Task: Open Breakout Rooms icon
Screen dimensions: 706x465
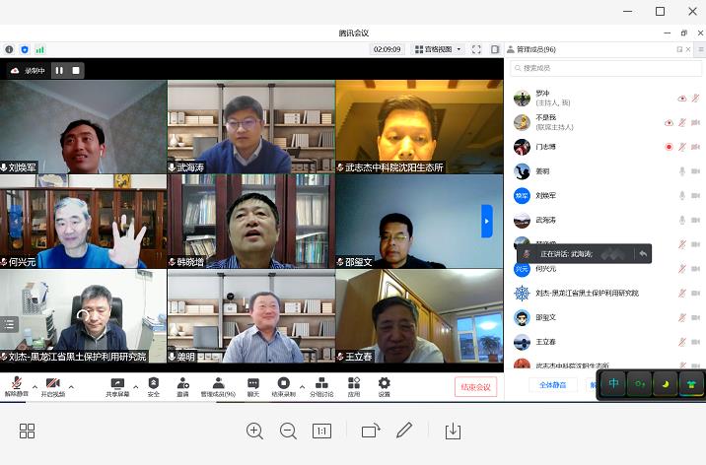Action: click(x=321, y=383)
